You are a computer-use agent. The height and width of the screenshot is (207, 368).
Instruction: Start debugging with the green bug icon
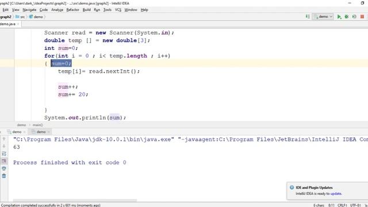pos(346,17)
